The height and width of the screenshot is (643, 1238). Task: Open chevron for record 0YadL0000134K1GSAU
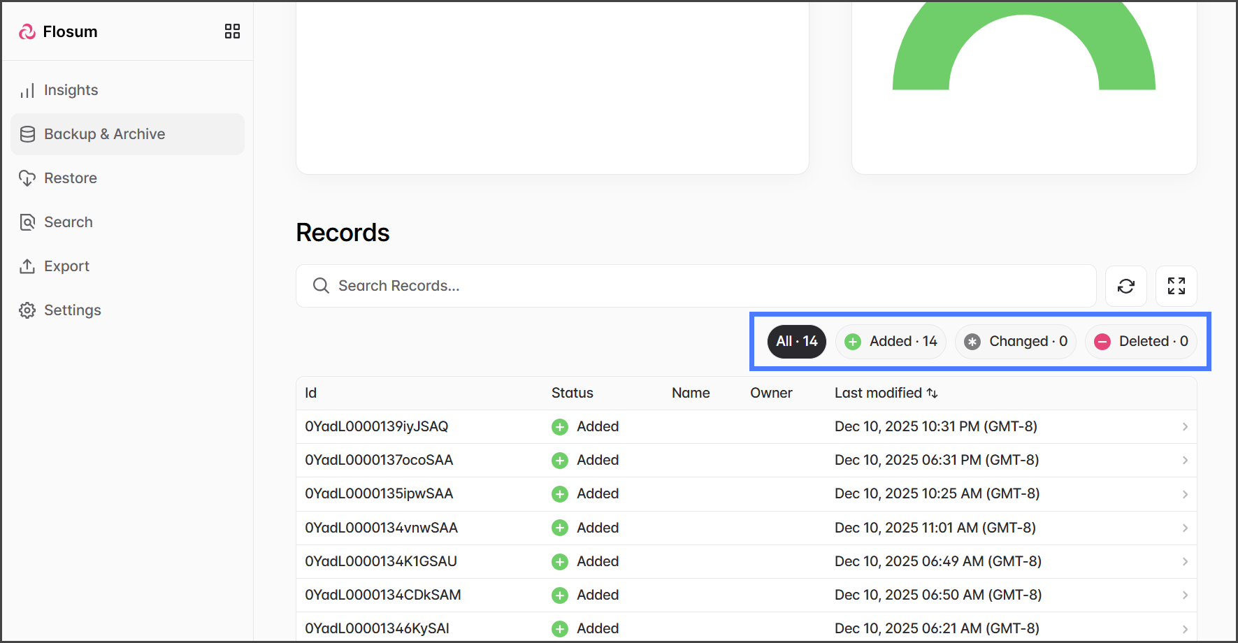(x=1185, y=562)
